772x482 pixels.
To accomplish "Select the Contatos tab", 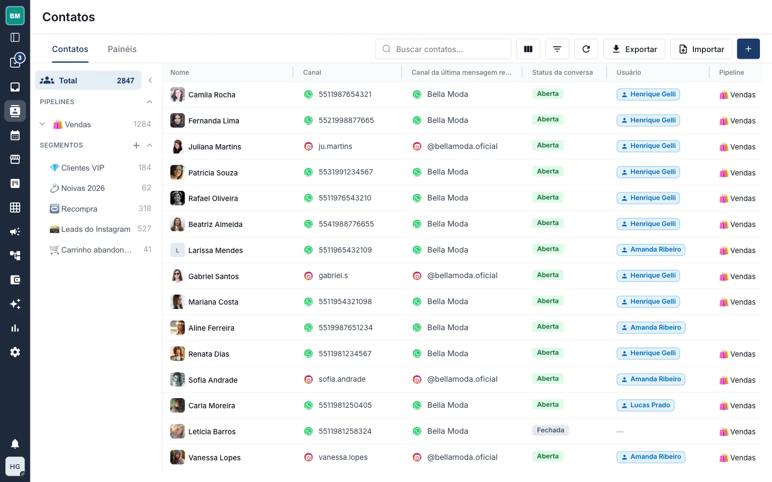I will 70,49.
